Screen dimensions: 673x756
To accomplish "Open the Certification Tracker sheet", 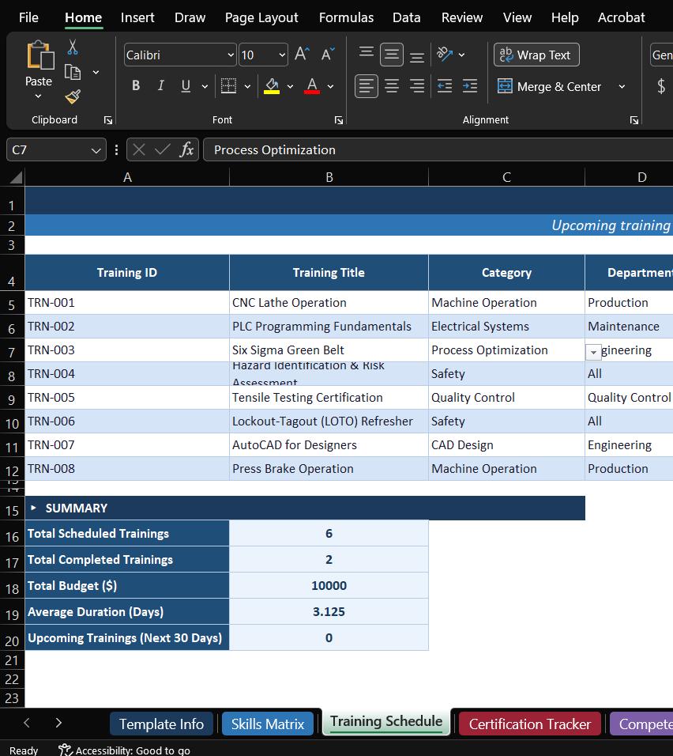I will click(x=529, y=724).
